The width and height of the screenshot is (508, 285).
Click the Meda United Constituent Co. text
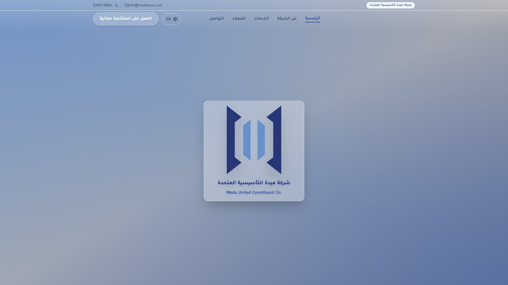254,192
